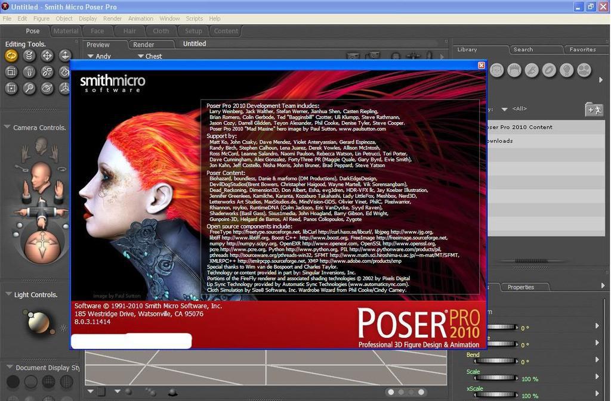Click the right hand camera icon
The image size is (611, 401).
(x=54, y=153)
